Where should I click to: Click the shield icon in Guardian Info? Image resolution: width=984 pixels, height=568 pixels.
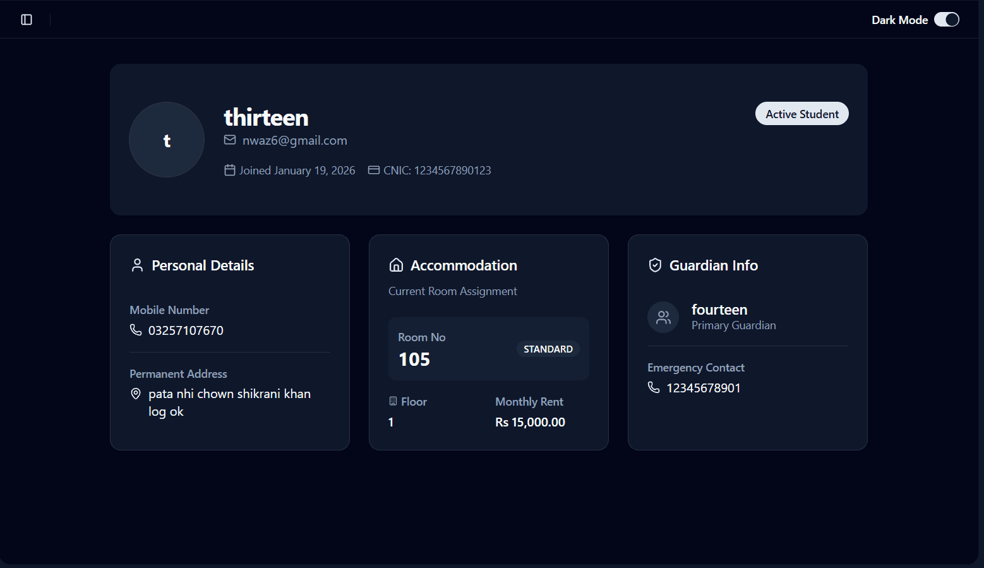point(655,265)
